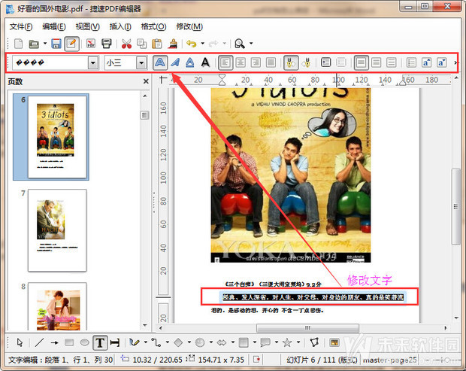Viewport: 466px width, 371px height.
Task: Open the 格式(O) menu
Action: (153, 27)
